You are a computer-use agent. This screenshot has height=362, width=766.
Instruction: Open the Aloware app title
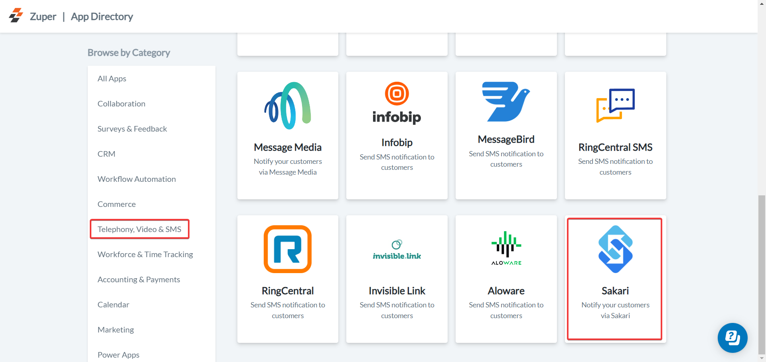click(x=506, y=291)
